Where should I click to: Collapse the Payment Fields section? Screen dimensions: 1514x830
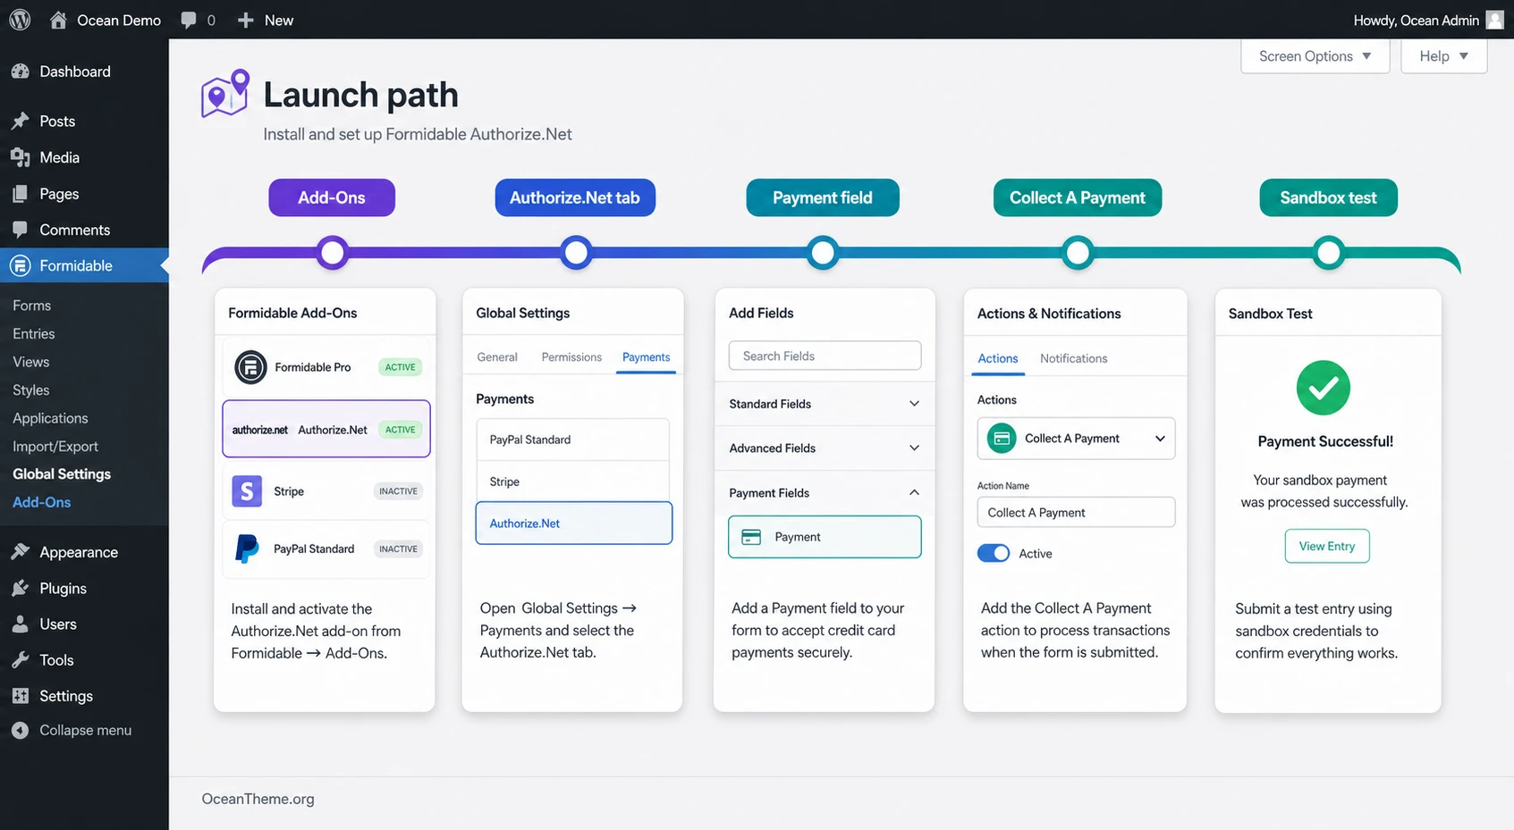point(825,493)
